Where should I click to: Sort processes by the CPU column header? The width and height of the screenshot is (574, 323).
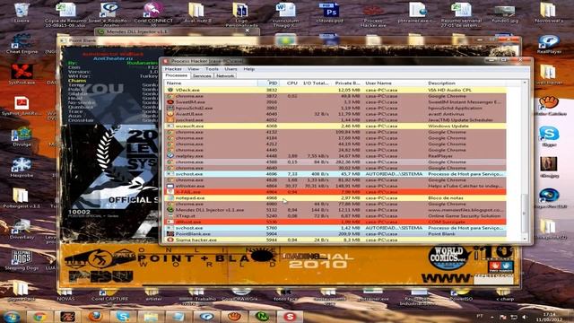pyautogui.click(x=289, y=83)
